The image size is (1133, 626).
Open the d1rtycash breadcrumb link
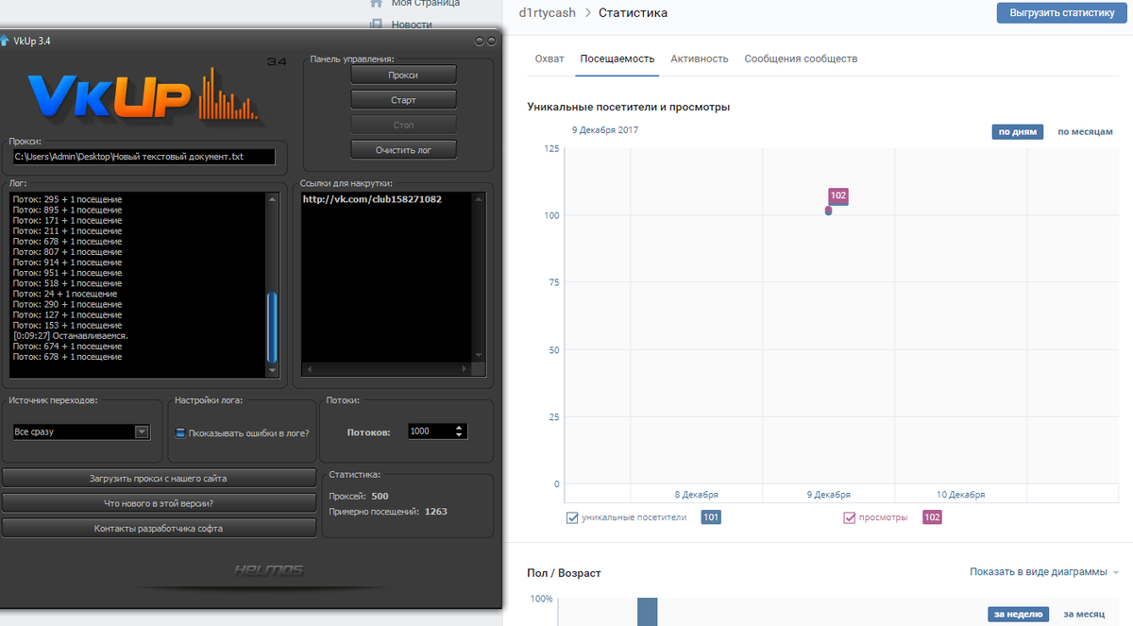point(549,13)
